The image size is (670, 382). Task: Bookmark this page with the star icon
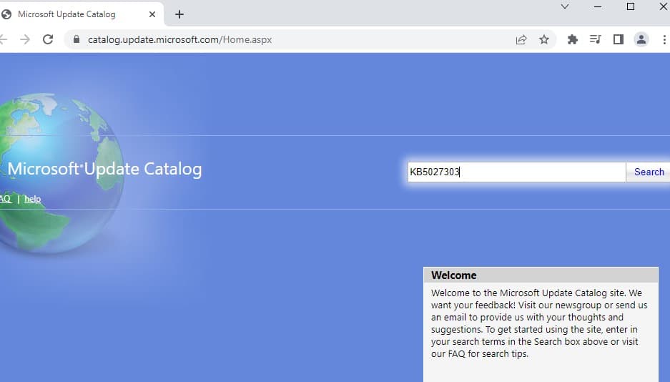click(x=544, y=40)
